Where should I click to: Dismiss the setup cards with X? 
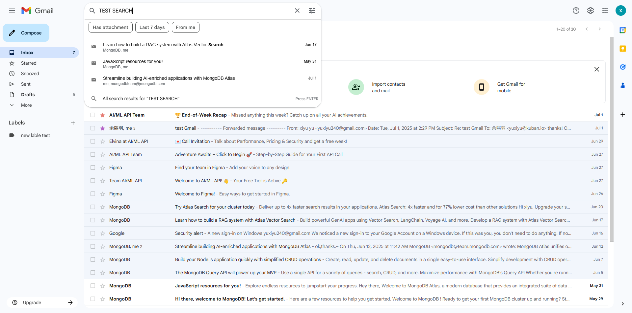pos(597,69)
